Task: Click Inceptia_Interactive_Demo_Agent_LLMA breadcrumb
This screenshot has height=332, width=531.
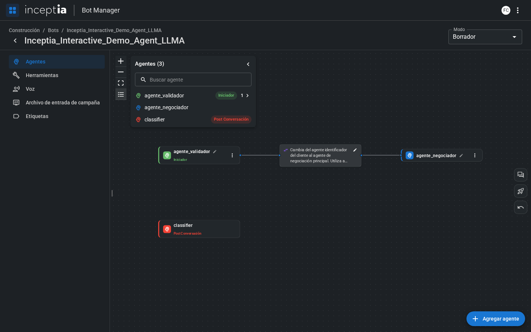Action: coord(114,30)
